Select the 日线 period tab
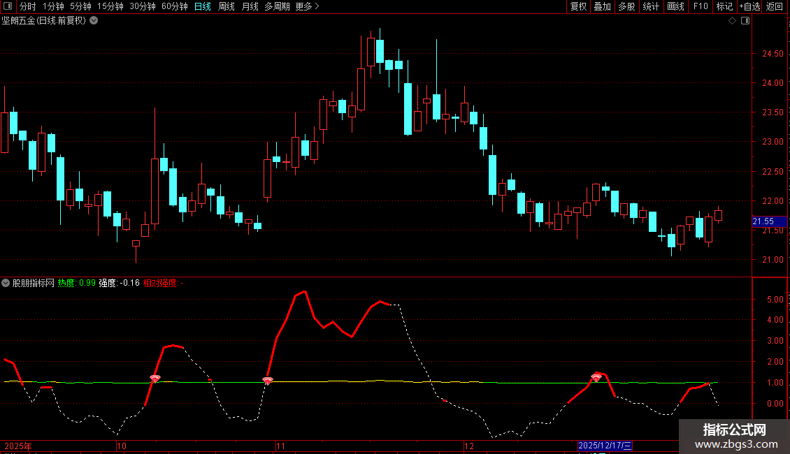Image resolution: width=790 pixels, height=454 pixels. [x=203, y=6]
